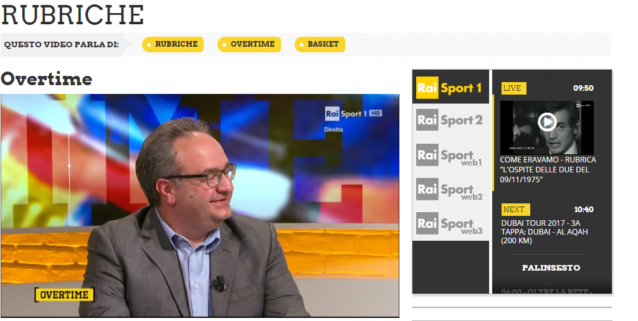Click the Overtime video player

click(200, 206)
